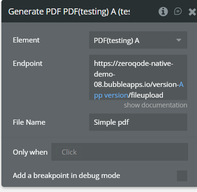Expand the Element dropdown arrow
Screen dimensions: 197x192
(x=179, y=40)
